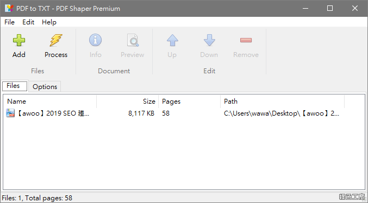Switch to the Options tab
This screenshot has height=203, width=368.
point(45,87)
